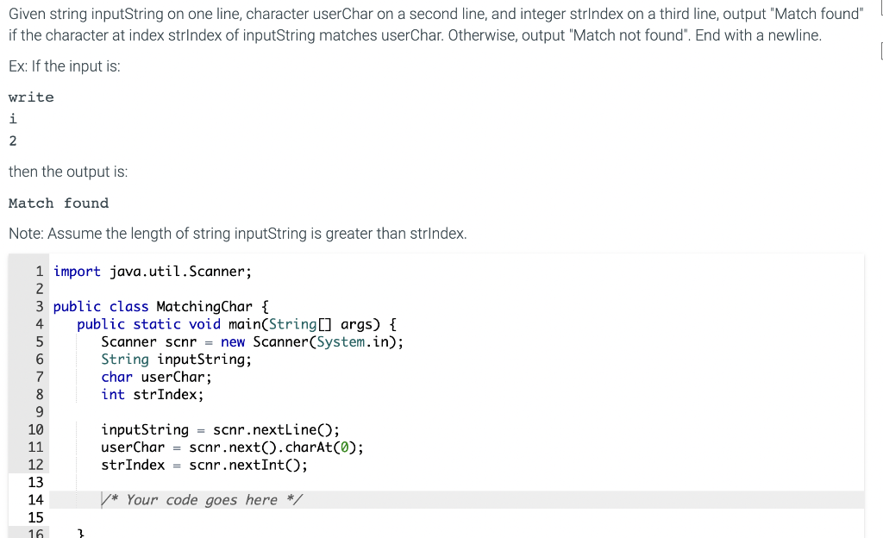Click line number 1 in the gutter
The width and height of the screenshot is (883, 538).
(x=39, y=271)
